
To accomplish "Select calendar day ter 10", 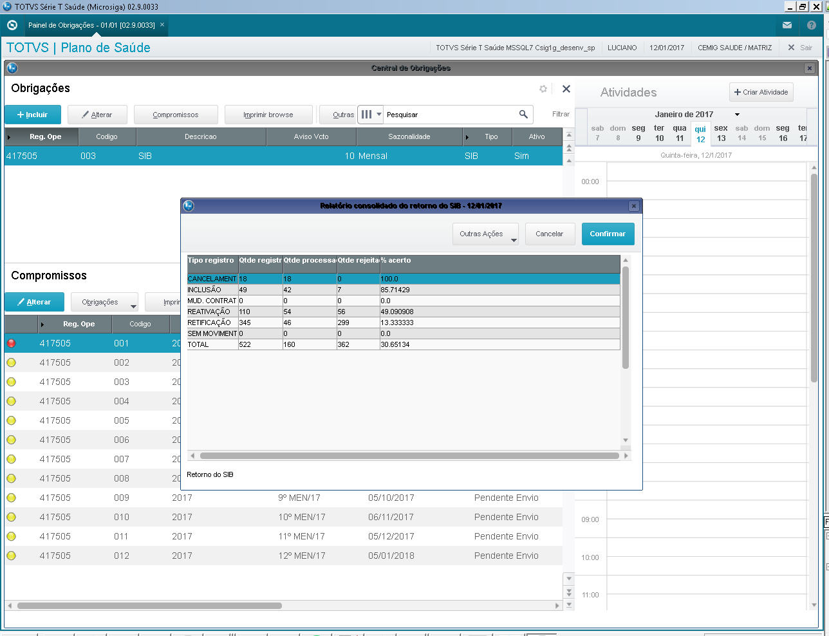I will (x=659, y=133).
